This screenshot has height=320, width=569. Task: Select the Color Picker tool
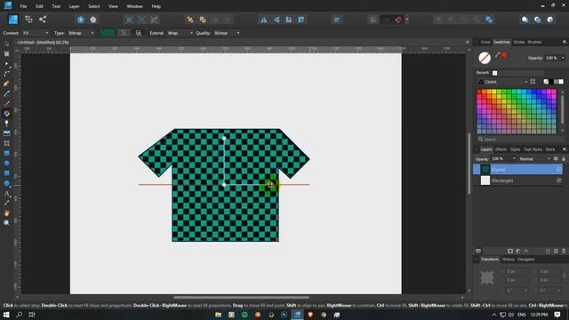(6, 203)
